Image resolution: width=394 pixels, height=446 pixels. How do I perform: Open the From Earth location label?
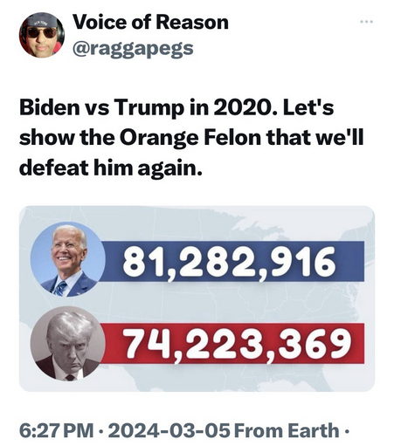point(287,430)
